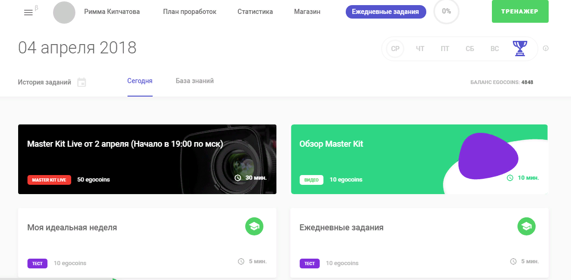Switch to the База знаний tab

pos(195,81)
